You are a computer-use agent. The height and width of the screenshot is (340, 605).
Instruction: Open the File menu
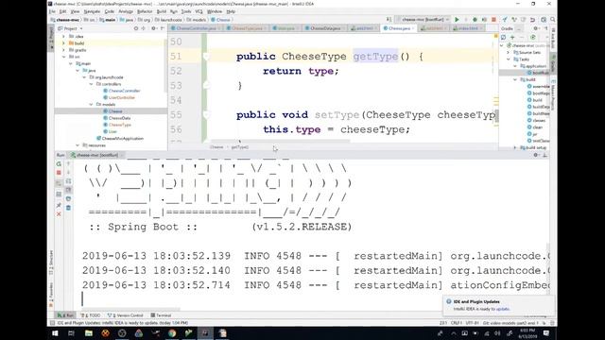click(x=52, y=11)
